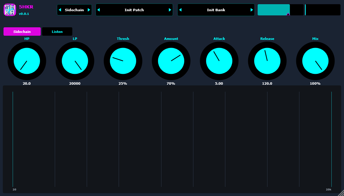Toggle the Listen button

[x=57, y=31]
